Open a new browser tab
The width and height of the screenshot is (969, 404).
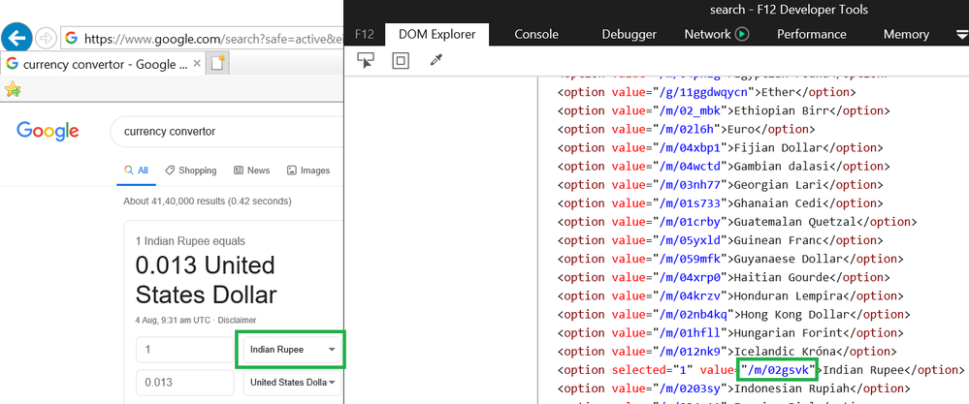coord(218,64)
